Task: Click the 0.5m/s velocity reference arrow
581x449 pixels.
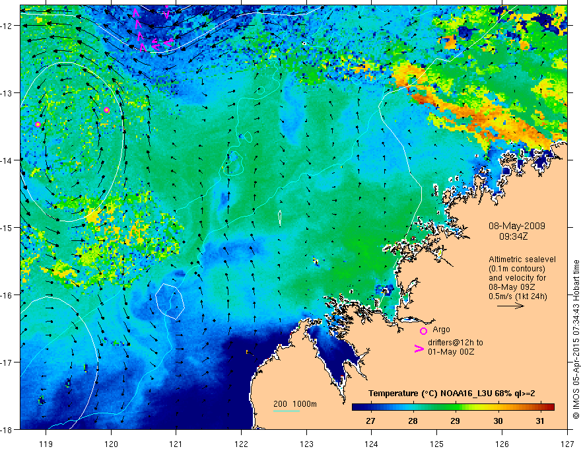Action: (x=510, y=306)
